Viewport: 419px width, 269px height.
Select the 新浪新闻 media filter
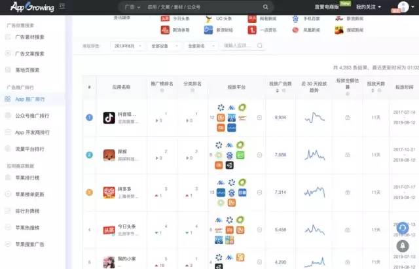(349, 18)
